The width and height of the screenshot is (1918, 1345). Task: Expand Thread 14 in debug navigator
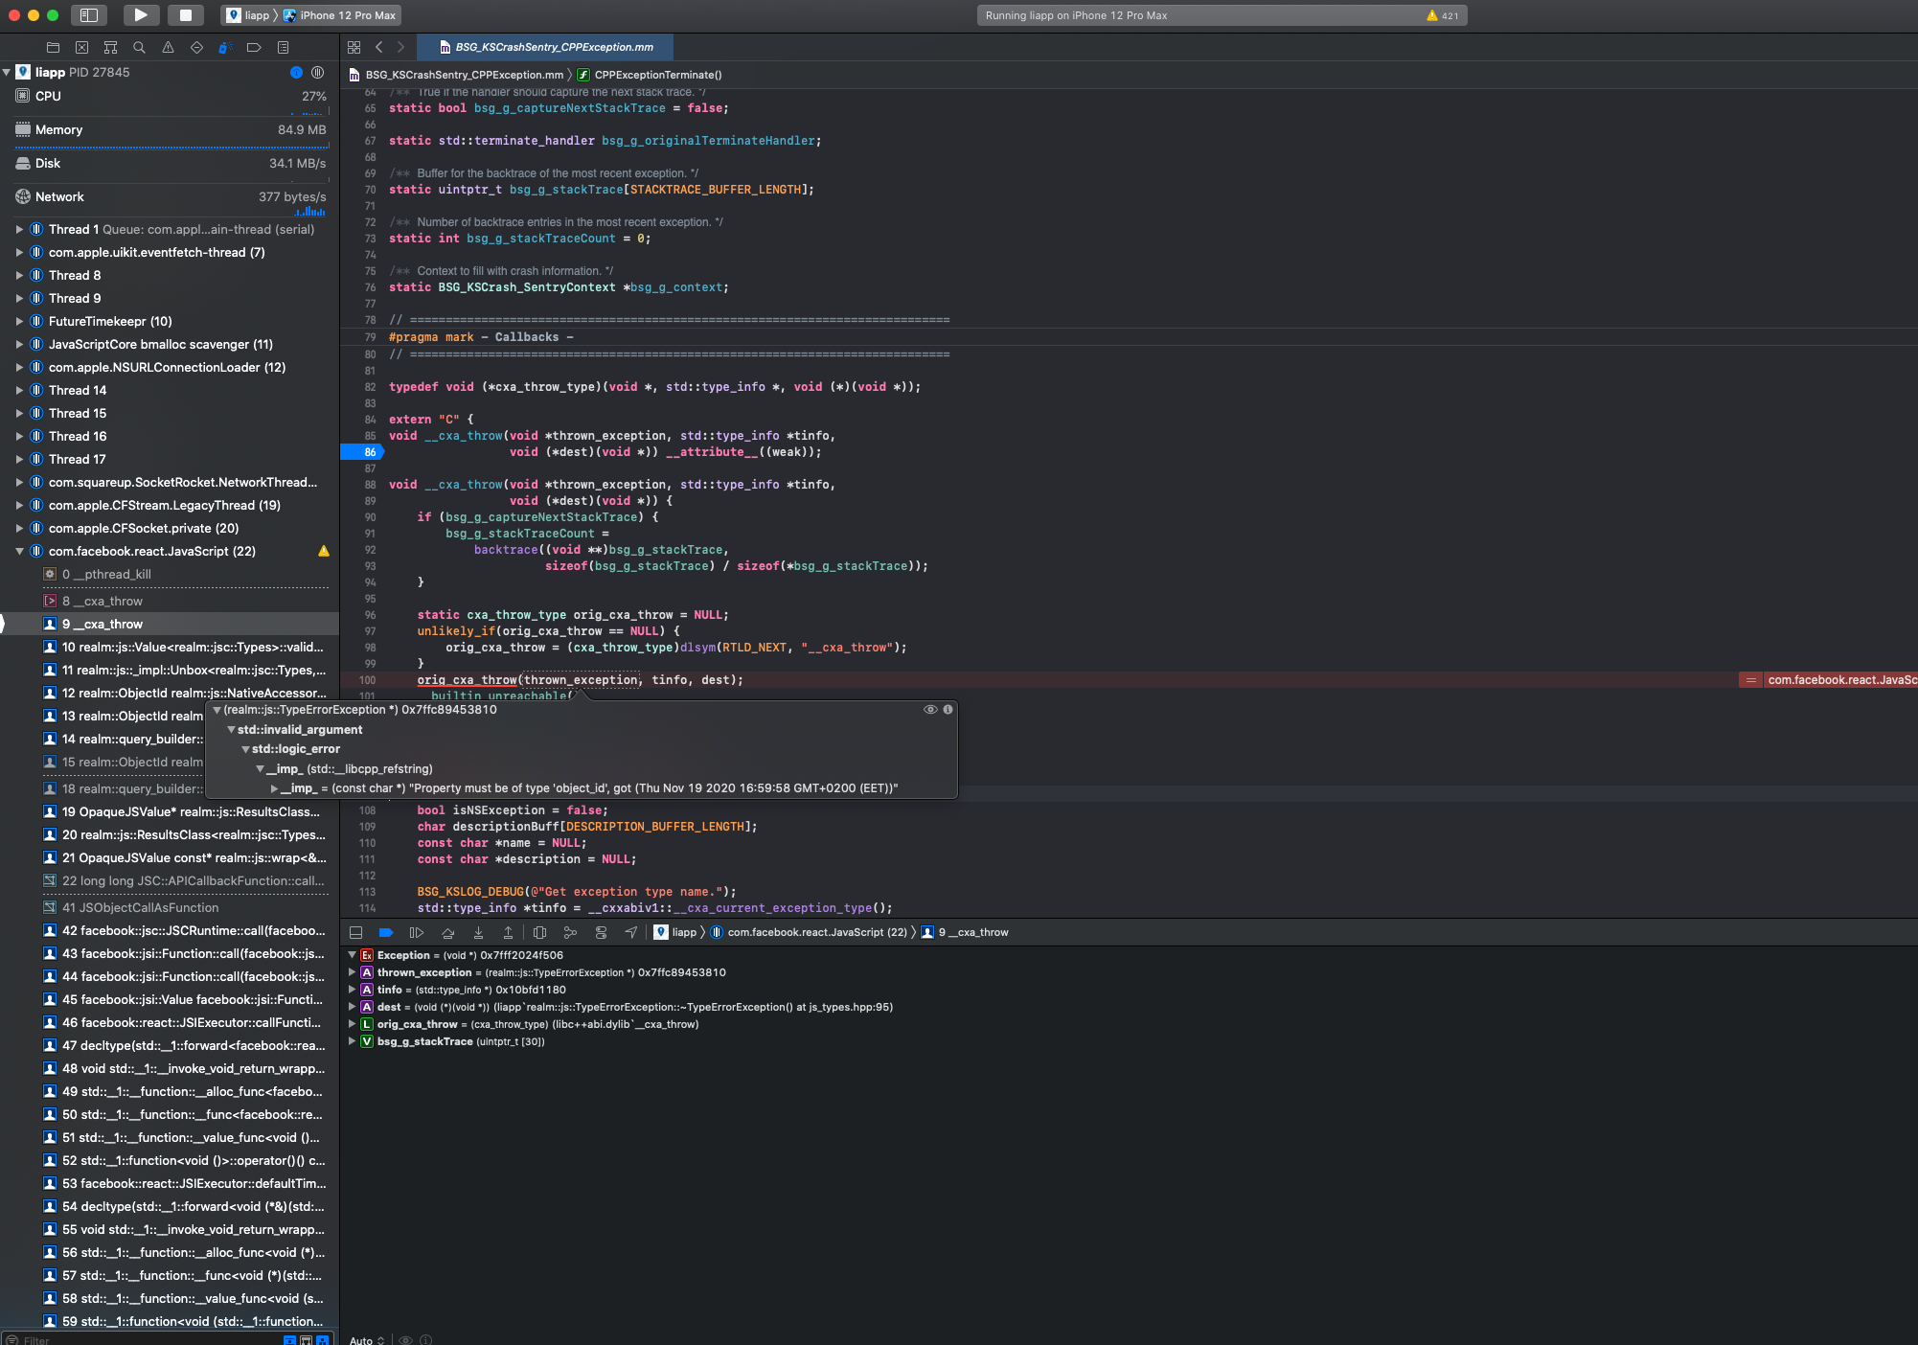tap(19, 390)
